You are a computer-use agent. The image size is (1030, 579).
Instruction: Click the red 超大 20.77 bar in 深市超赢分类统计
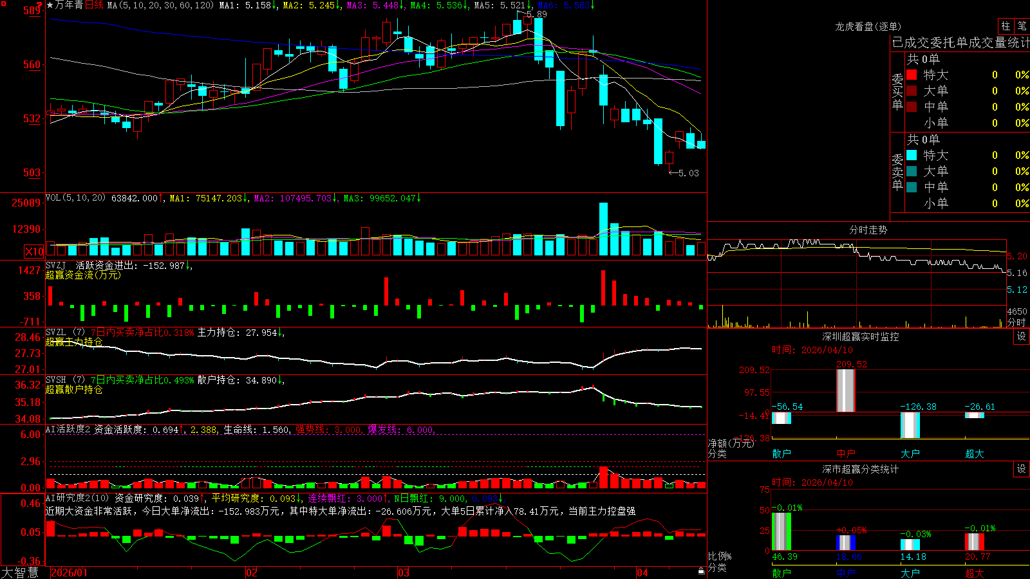point(975,542)
